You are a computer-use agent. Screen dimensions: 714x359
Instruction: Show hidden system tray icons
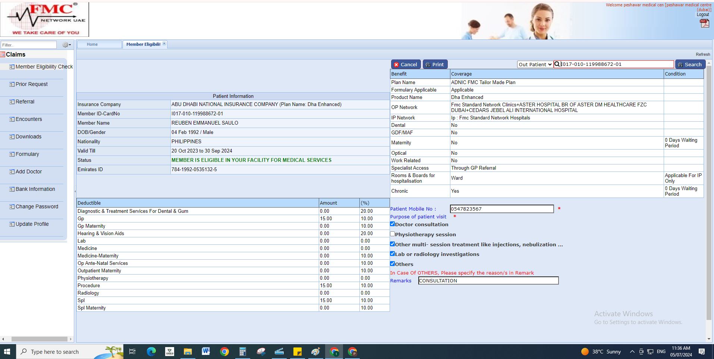click(632, 352)
